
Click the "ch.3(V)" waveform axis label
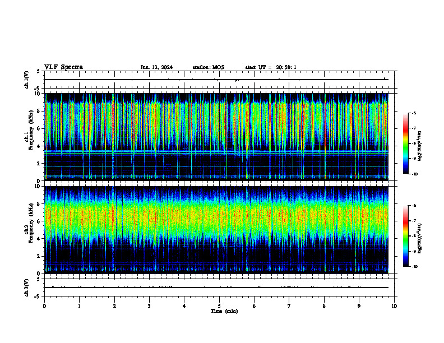point(26,288)
